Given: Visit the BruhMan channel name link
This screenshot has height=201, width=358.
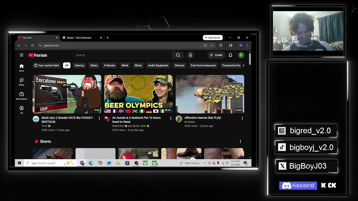Looking at the screenshot, I should tap(190, 122).
